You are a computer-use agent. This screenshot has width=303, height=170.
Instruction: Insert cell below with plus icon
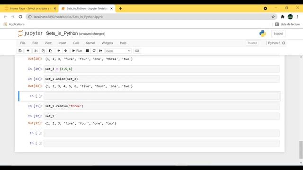coord(28,51)
